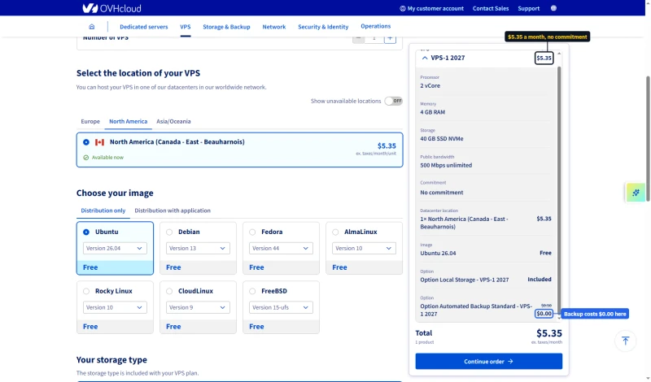Image resolution: width=651 pixels, height=382 pixels.
Task: Select the Debian image radio button
Action: pos(169,232)
